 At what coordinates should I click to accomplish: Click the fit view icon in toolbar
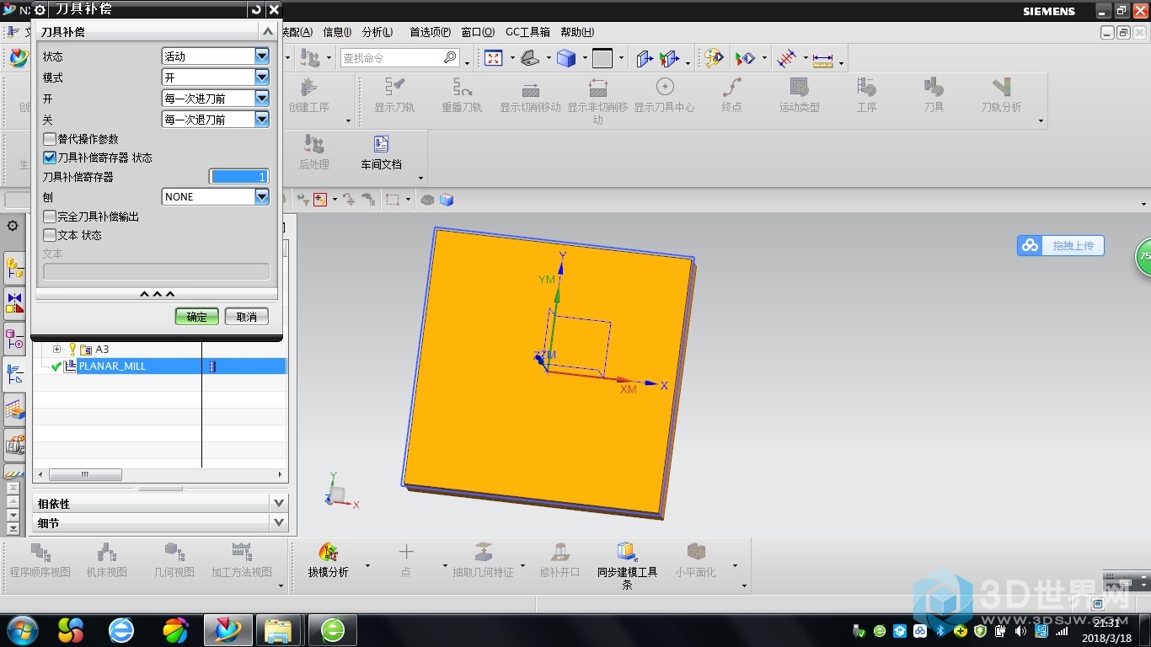494,58
